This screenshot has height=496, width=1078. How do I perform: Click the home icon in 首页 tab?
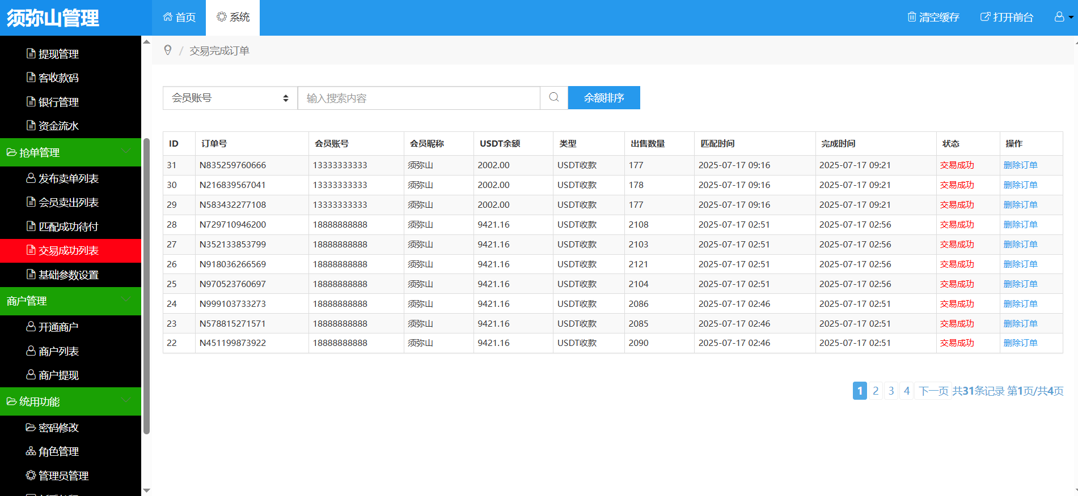tap(168, 17)
